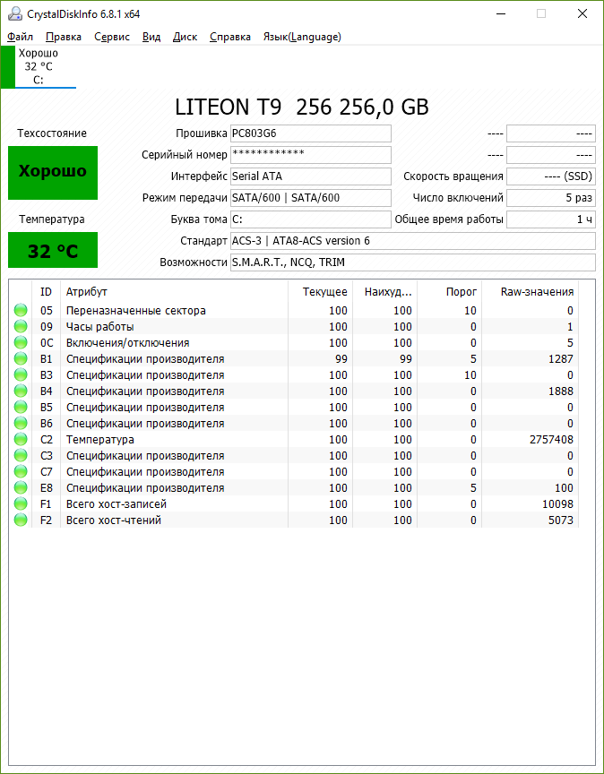Open the Диск menu
The image size is (604, 774).
click(x=186, y=37)
